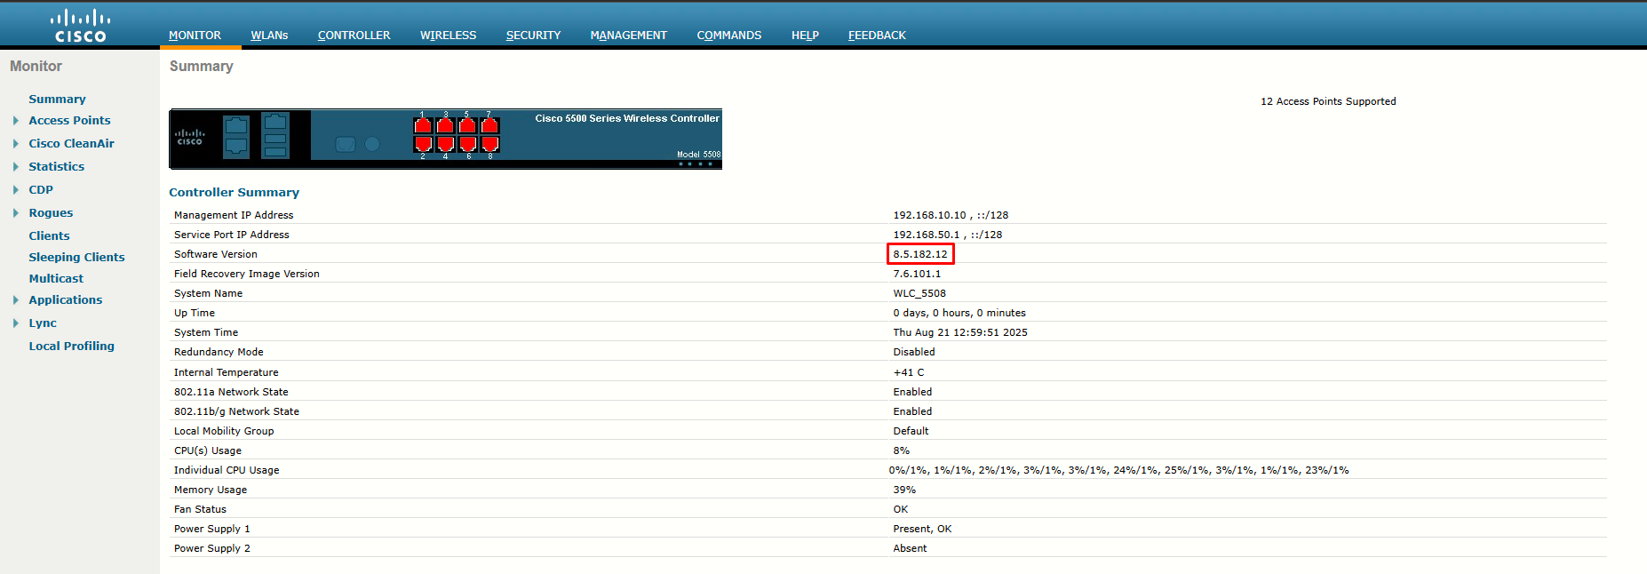1647x574 pixels.
Task: Click the 802.11b/g Network State label
Action: tap(236, 411)
